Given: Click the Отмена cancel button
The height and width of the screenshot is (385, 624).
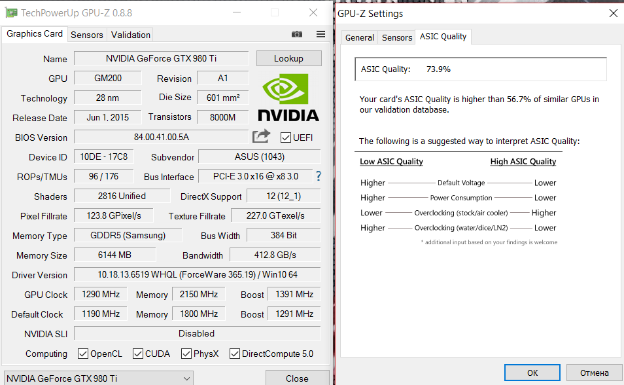Looking at the screenshot, I should pos(594,373).
